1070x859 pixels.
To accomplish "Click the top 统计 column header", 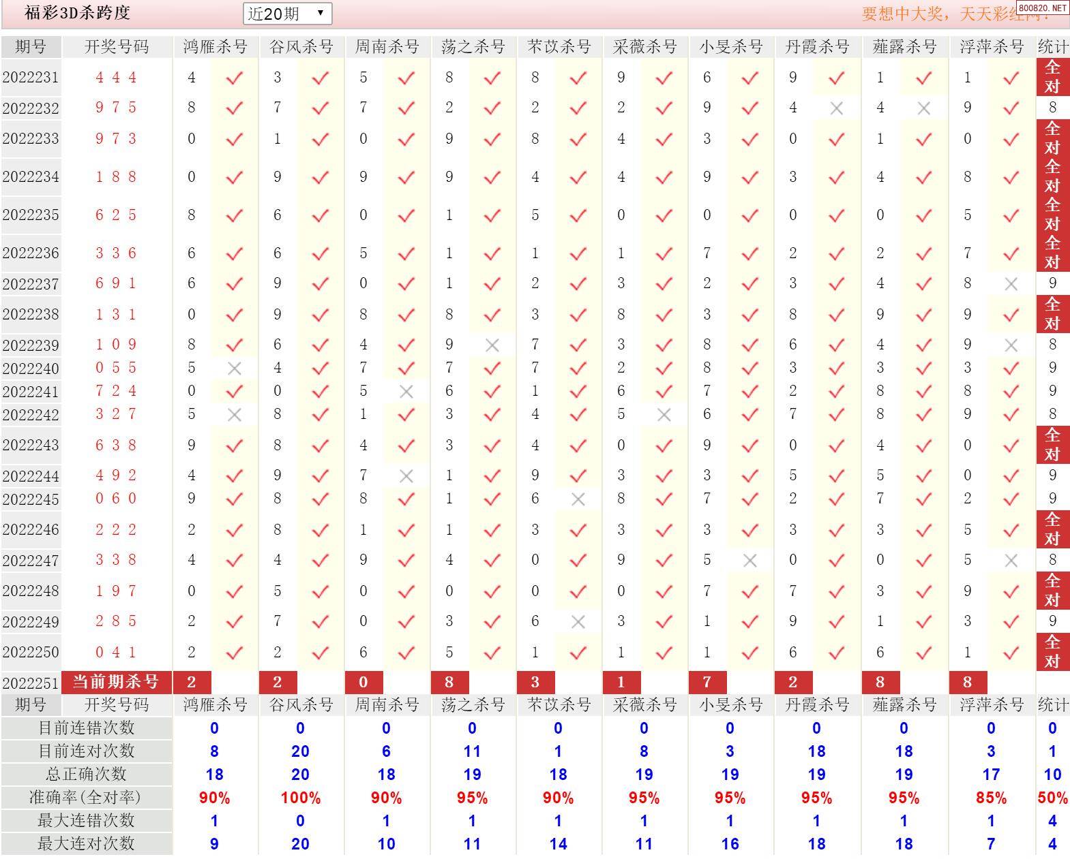I will (1053, 47).
